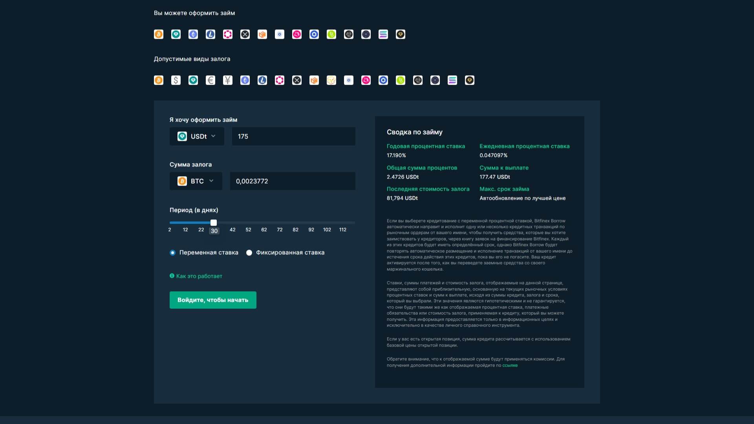Click Bitcoin icon in loan currencies row

coord(159,35)
